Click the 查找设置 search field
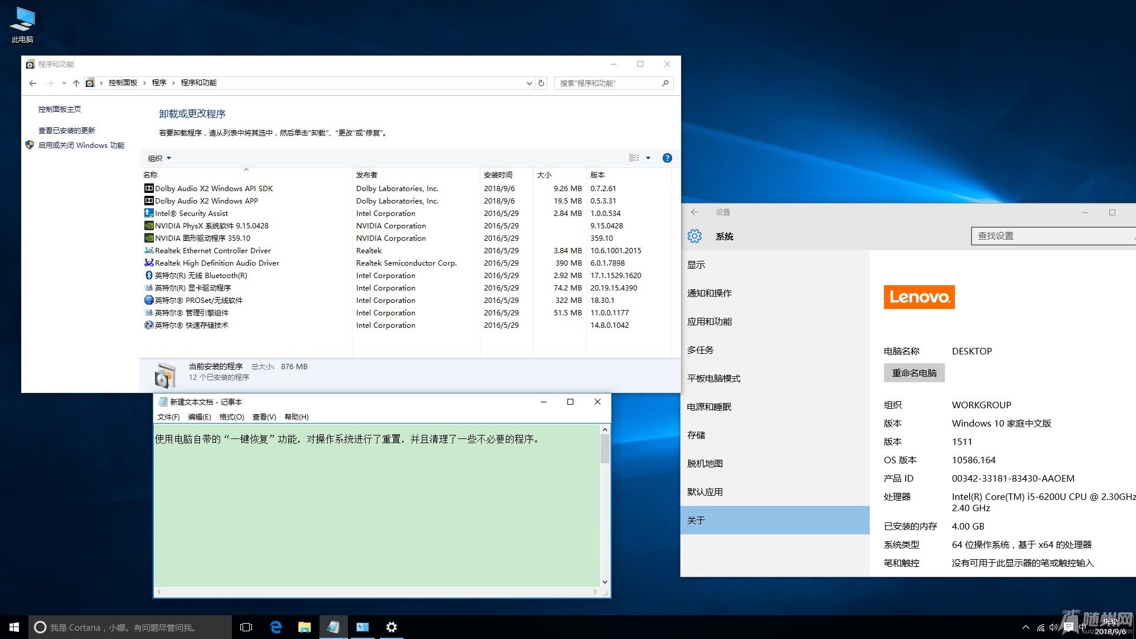 1053,236
